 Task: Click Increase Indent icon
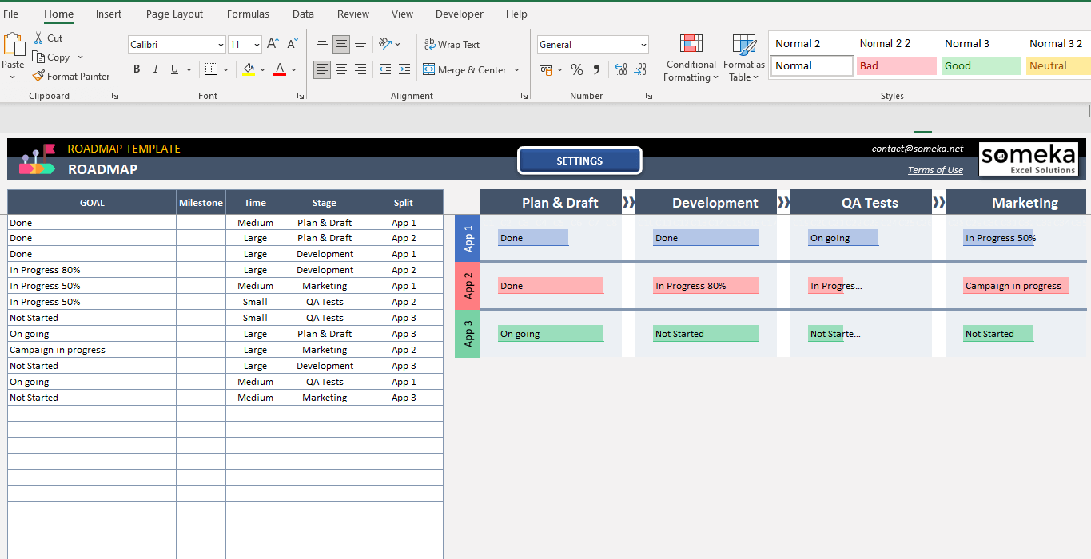tap(404, 69)
